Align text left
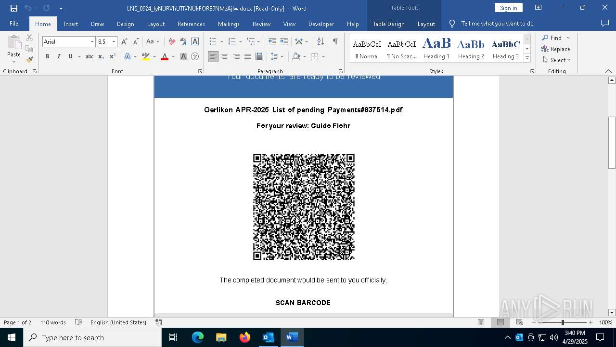616x347 pixels. pos(213,56)
